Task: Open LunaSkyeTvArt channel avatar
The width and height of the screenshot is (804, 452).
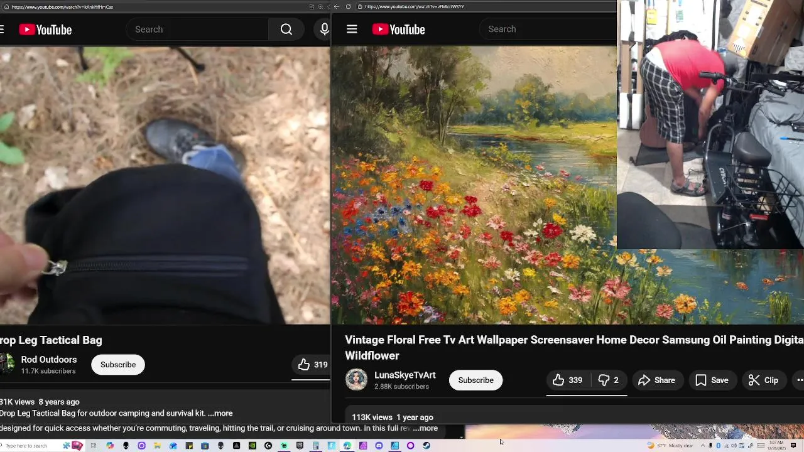Action: coord(356,380)
